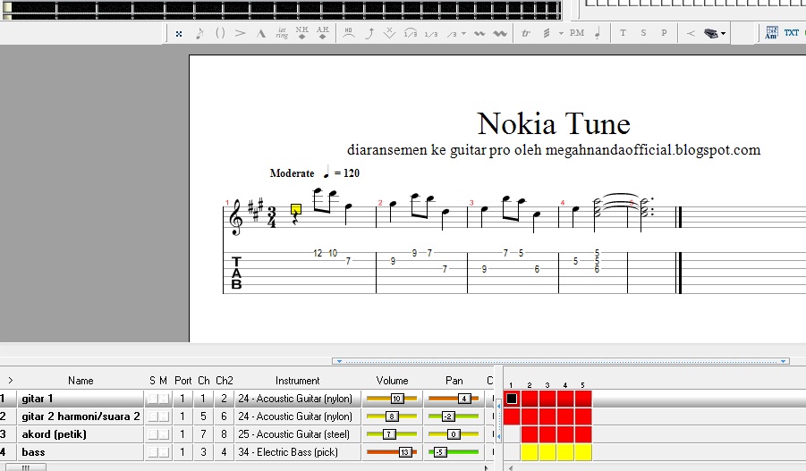Screen dimensions: 806x471
Task: Apply artificial harmonic A.H. icon
Action: coord(322,33)
